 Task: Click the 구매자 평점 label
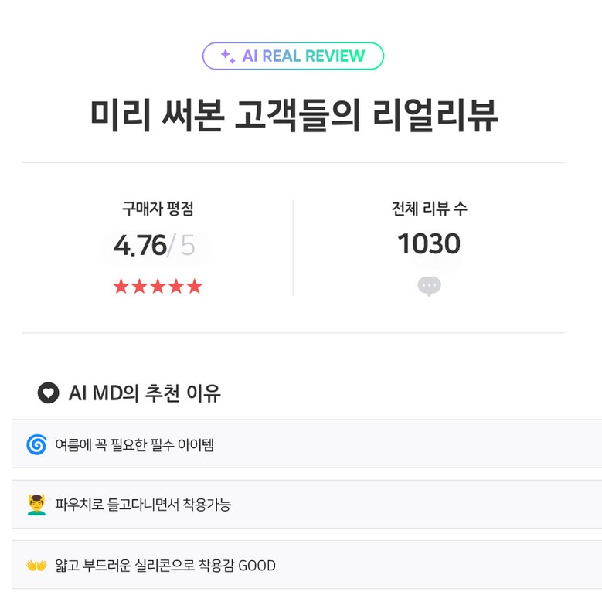tap(158, 209)
